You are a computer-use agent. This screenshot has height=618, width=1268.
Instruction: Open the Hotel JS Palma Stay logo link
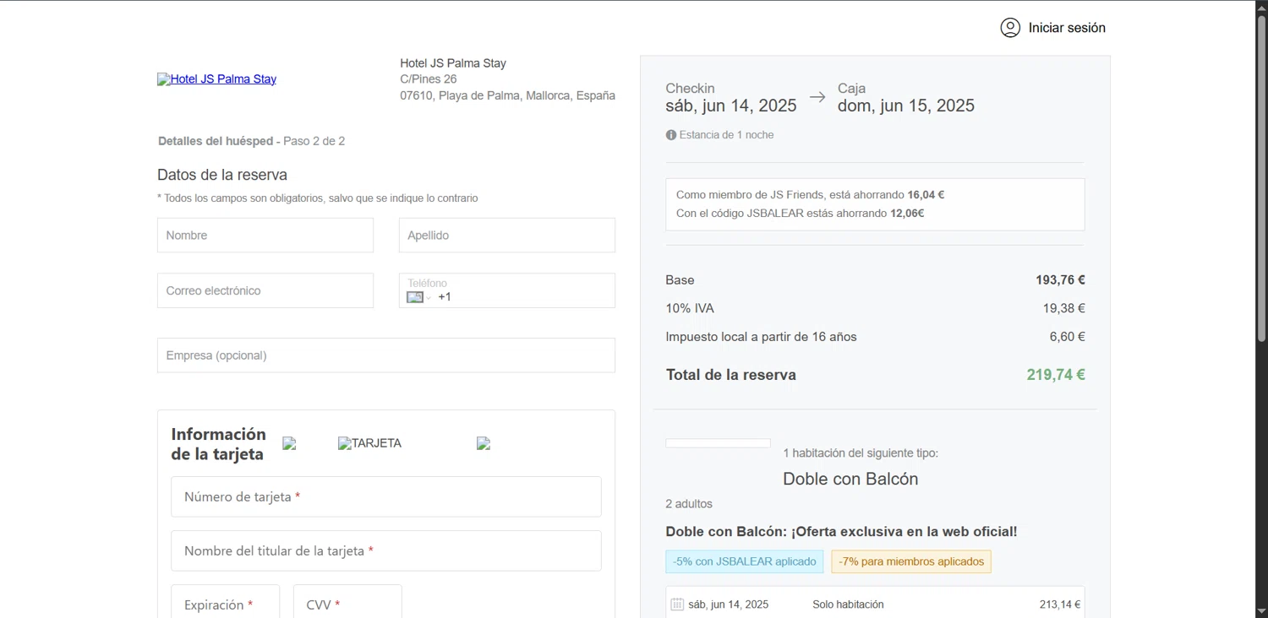click(x=216, y=79)
